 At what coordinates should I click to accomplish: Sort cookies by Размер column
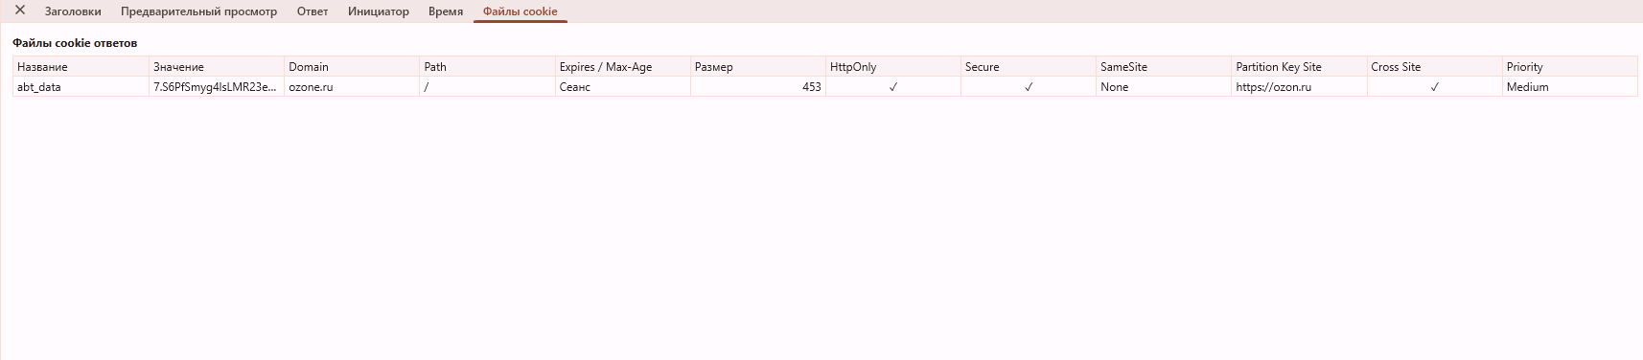(x=758, y=67)
